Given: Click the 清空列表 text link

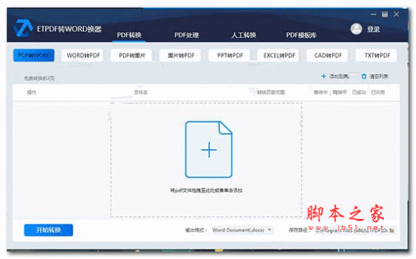Looking at the screenshot, I should pyautogui.click(x=379, y=76).
